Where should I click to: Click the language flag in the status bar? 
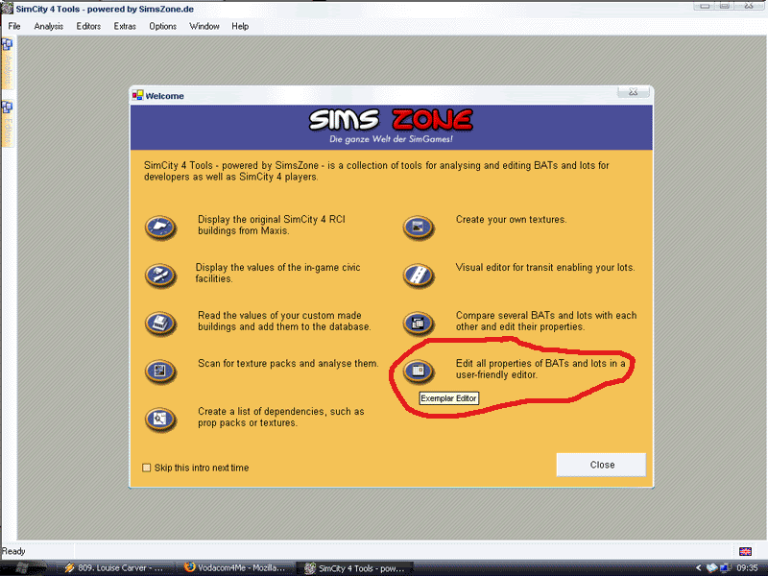point(745,551)
